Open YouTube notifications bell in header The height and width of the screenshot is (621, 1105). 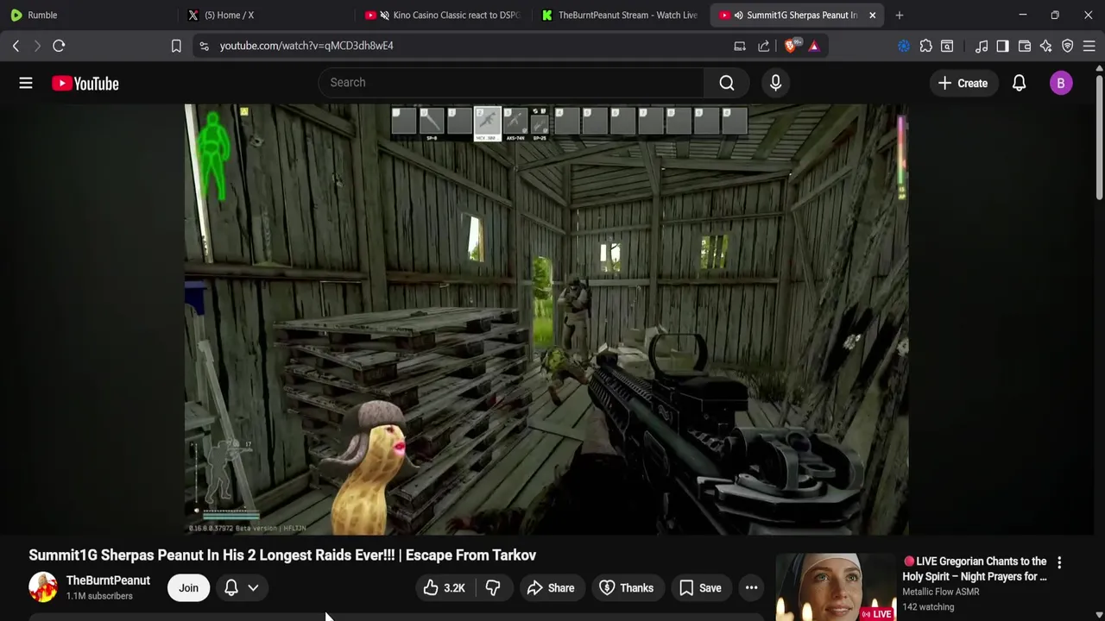click(x=1019, y=83)
